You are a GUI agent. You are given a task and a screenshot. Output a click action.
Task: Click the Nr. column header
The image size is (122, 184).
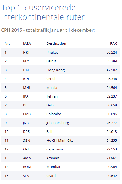coord(7,44)
